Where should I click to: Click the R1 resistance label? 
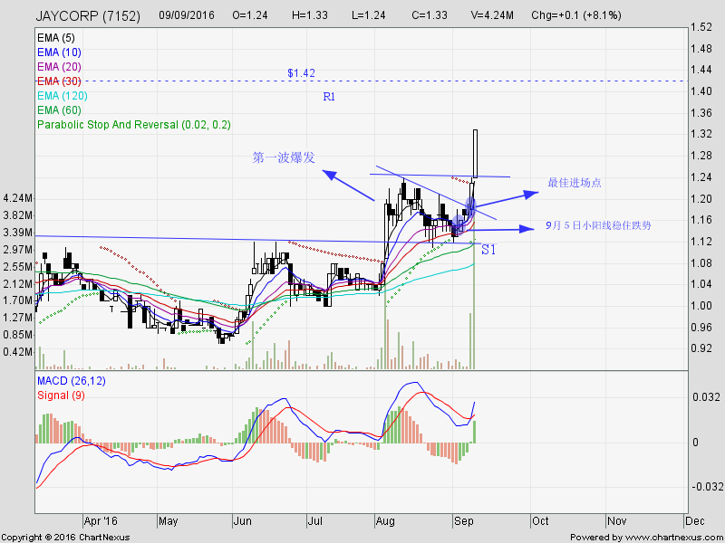pyautogui.click(x=329, y=97)
